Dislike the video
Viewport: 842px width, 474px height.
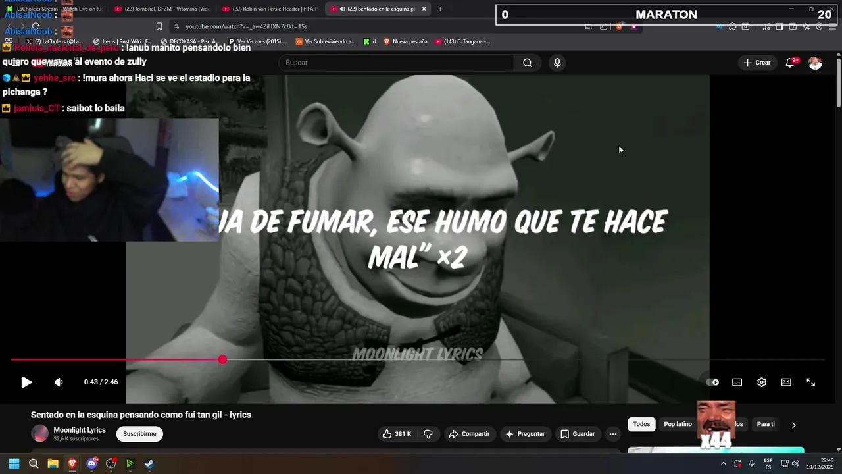coord(428,434)
